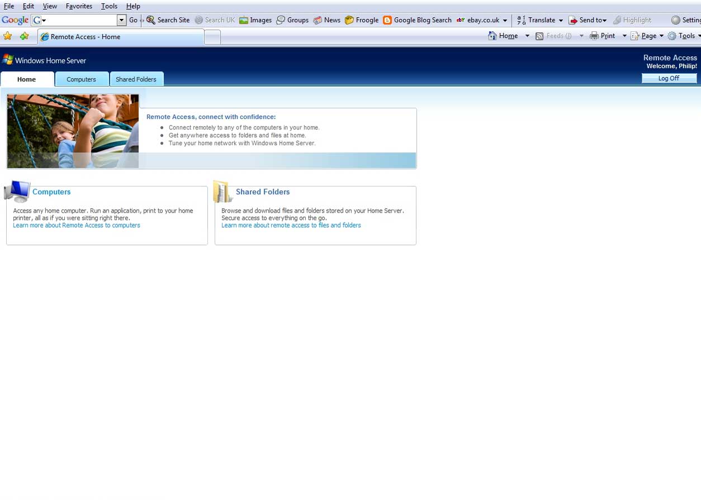Click the Shared Folders folder icon

tap(223, 191)
